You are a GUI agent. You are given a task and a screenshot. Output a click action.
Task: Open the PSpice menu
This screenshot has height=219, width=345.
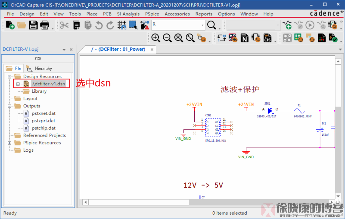[x=152, y=14]
